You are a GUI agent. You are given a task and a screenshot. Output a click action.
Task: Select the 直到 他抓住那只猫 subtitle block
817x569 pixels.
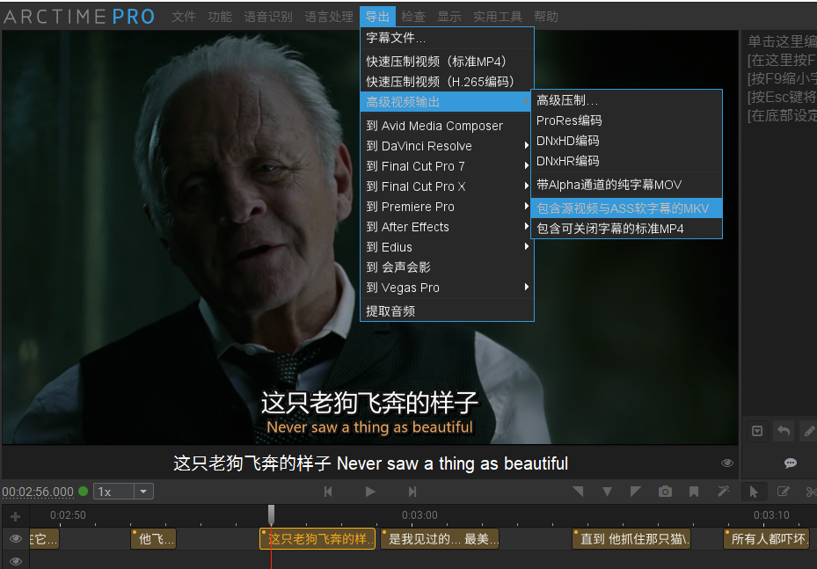(631, 539)
